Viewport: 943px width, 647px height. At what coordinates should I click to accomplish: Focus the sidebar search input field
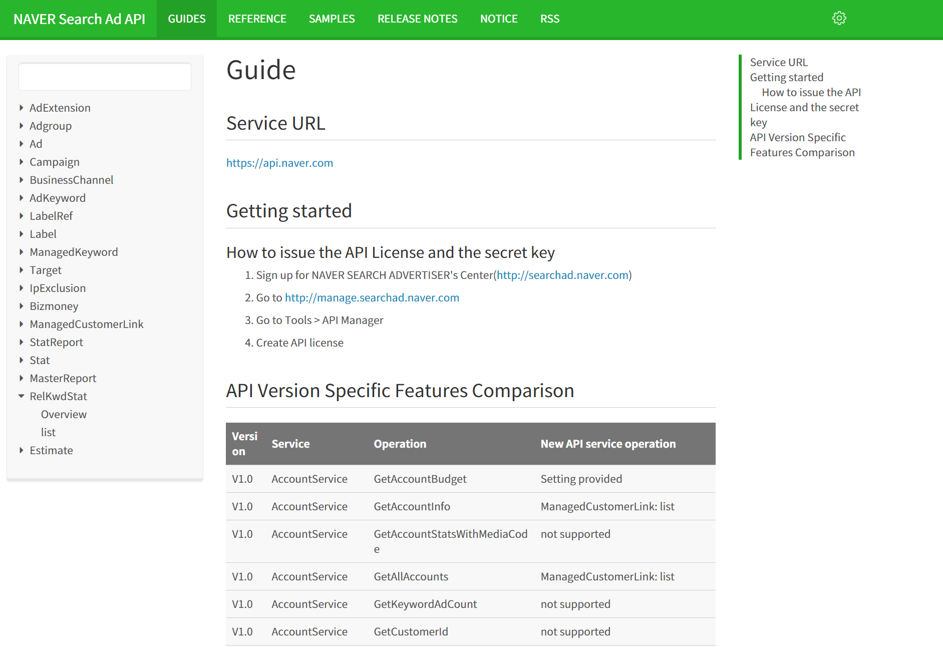105,77
